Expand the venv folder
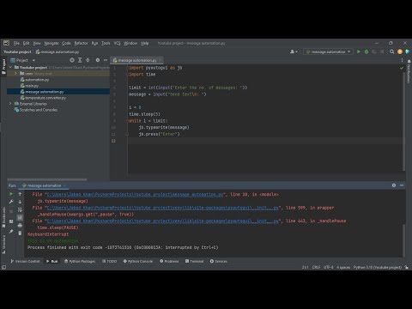 [x=15, y=74]
